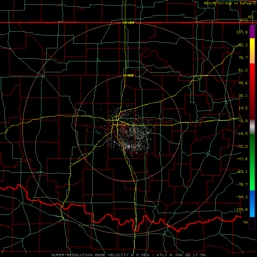Click the green segment of the color bar
Screen dimensions: 257x257
pyautogui.click(x=252, y=162)
